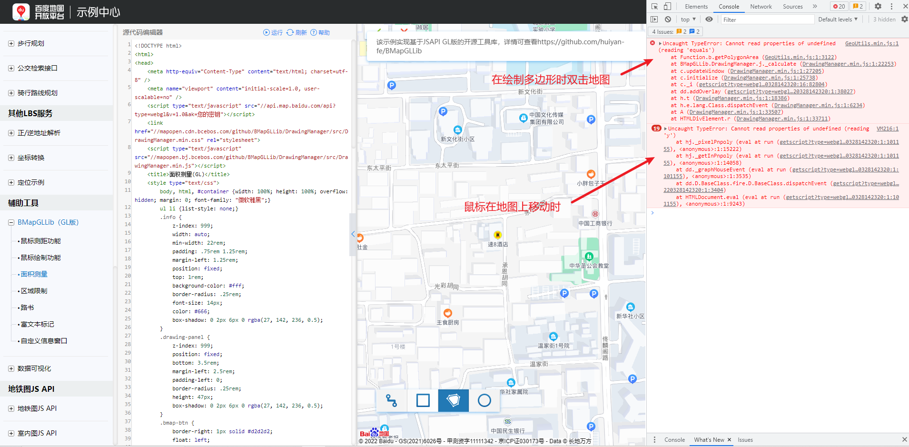Click the inspect element cursor icon in DevTools
This screenshot has height=447, width=909.
[654, 6]
